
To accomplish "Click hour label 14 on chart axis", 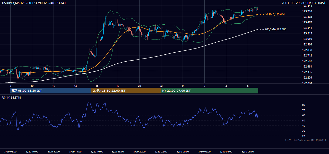I will tap(75, 86).
